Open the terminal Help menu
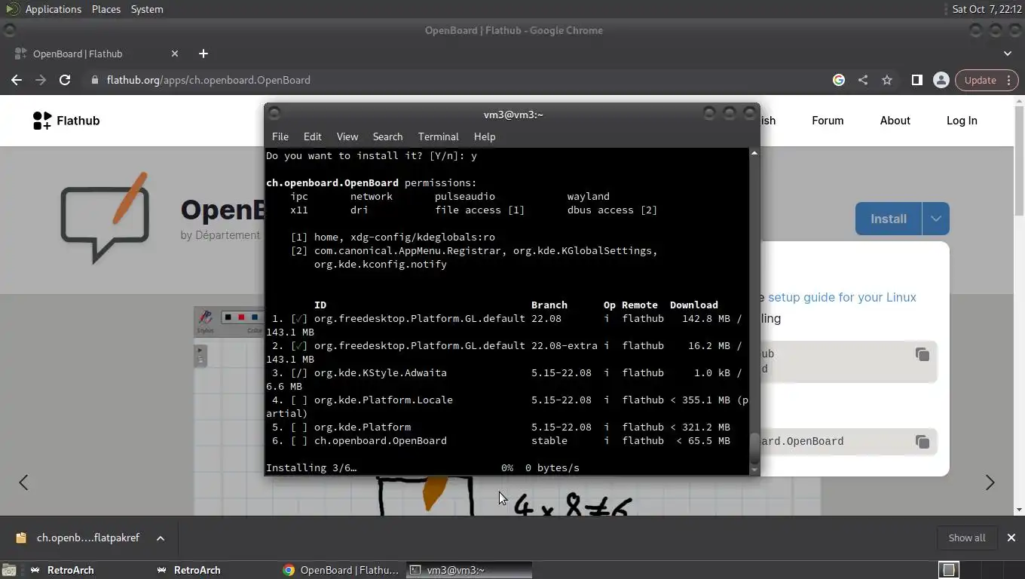 [485, 136]
